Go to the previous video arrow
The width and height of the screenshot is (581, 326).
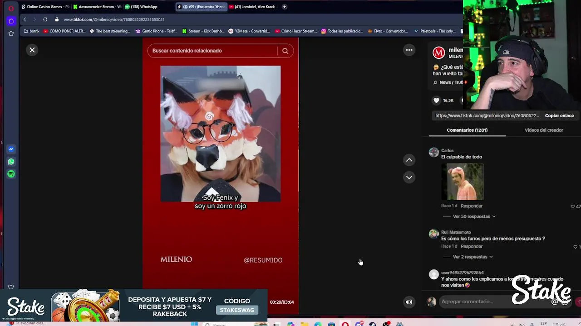(x=409, y=160)
